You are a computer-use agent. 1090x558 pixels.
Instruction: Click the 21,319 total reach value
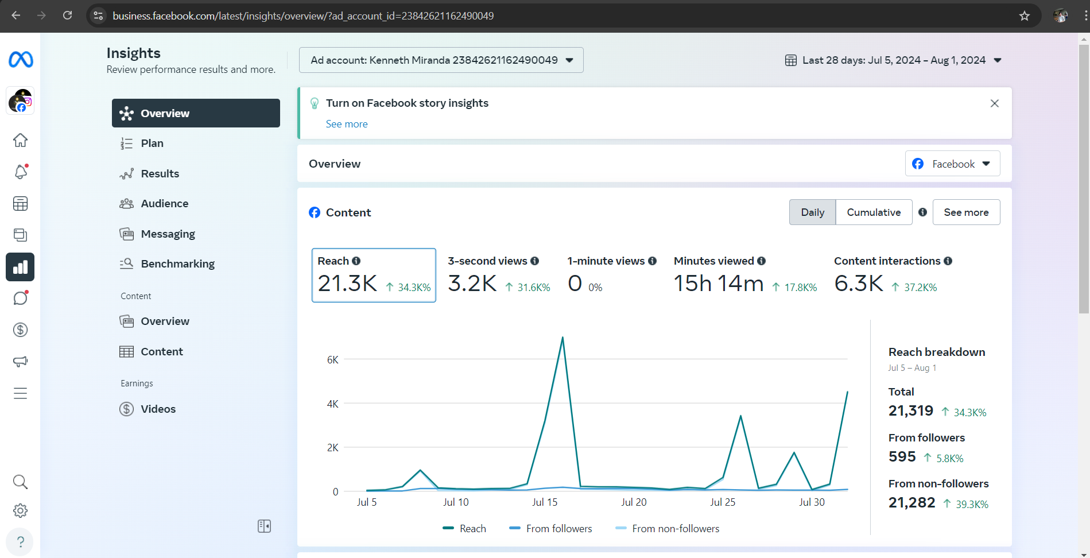[911, 410]
